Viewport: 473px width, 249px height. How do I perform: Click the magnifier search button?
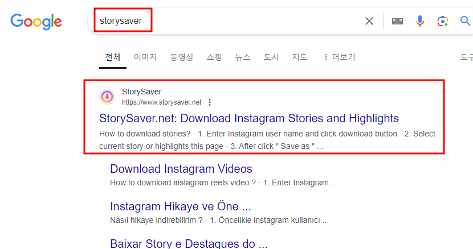[x=465, y=21]
